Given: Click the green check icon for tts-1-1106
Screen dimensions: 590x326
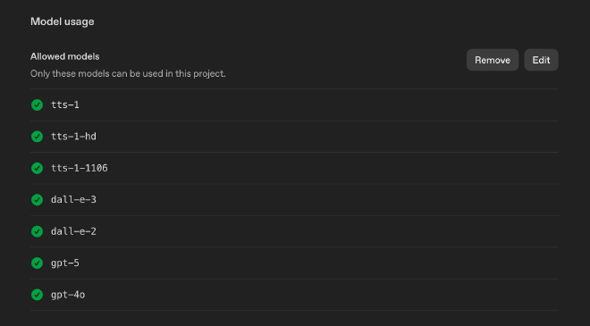Looking at the screenshot, I should coord(37,168).
